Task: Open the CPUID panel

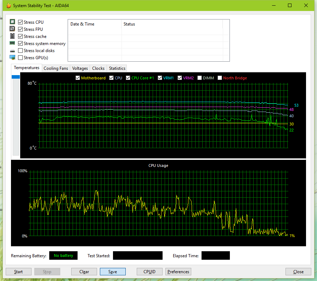Action: [149, 271]
